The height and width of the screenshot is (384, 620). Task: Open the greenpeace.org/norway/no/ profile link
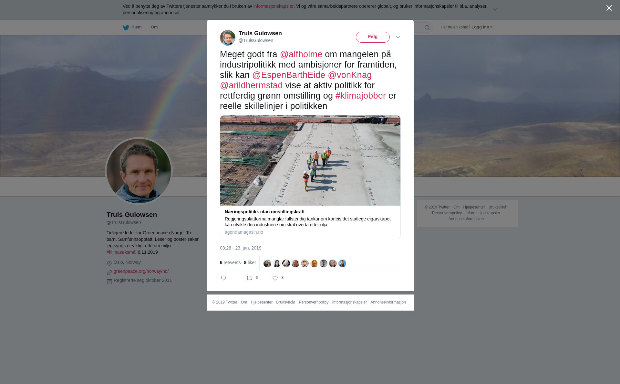[141, 271]
